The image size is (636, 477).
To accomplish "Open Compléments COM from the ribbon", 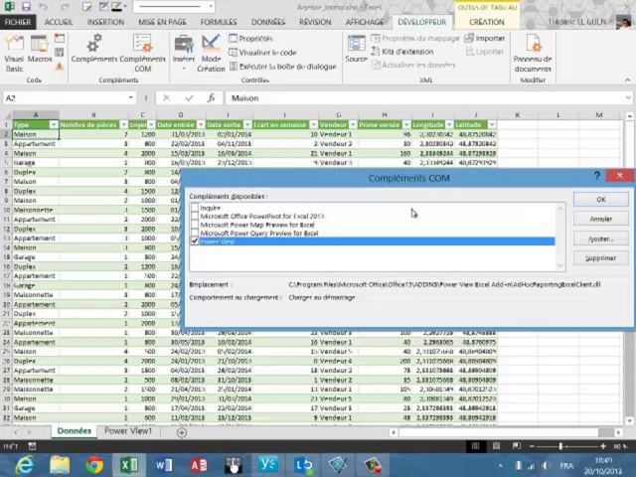I will (143, 53).
